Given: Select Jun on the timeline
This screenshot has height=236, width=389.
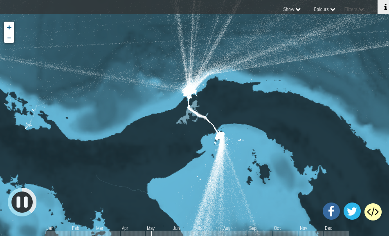Looking at the screenshot, I should click(x=176, y=228).
